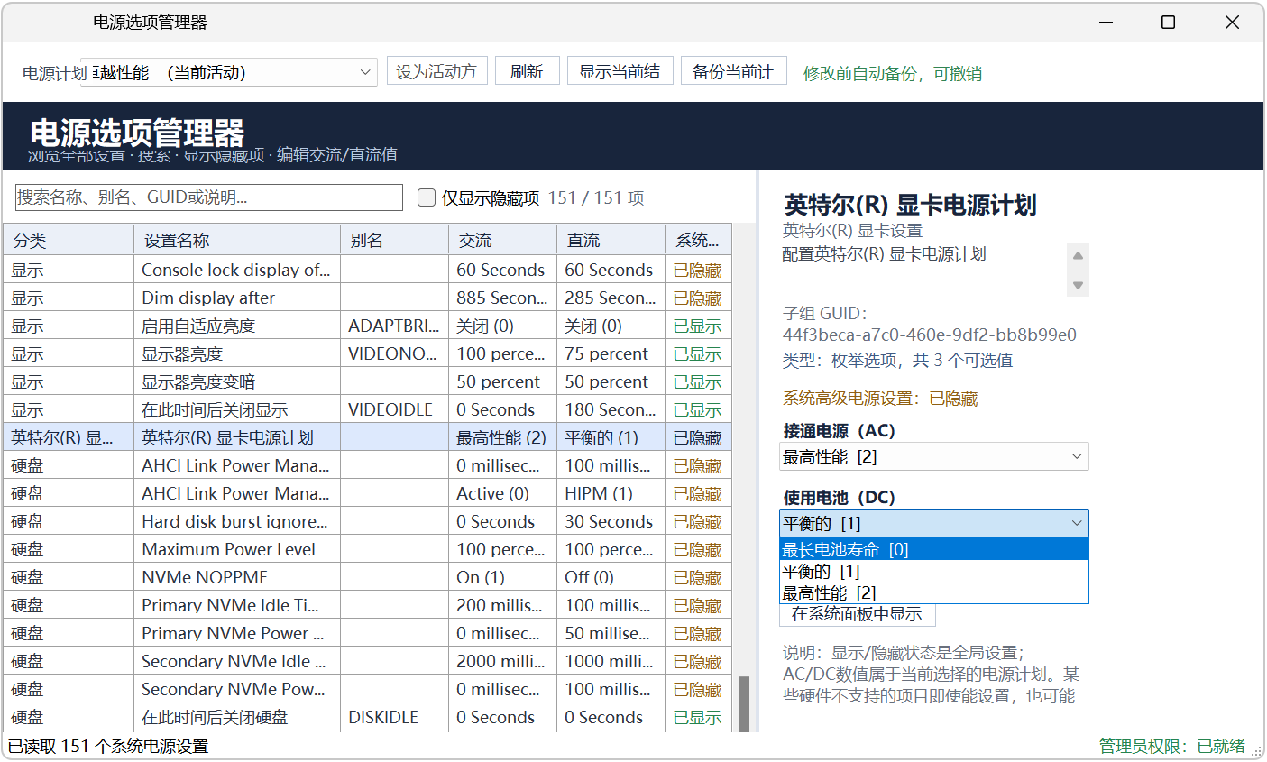Click the On (1) AC value cell
The height and width of the screenshot is (762, 1267).
502,577
